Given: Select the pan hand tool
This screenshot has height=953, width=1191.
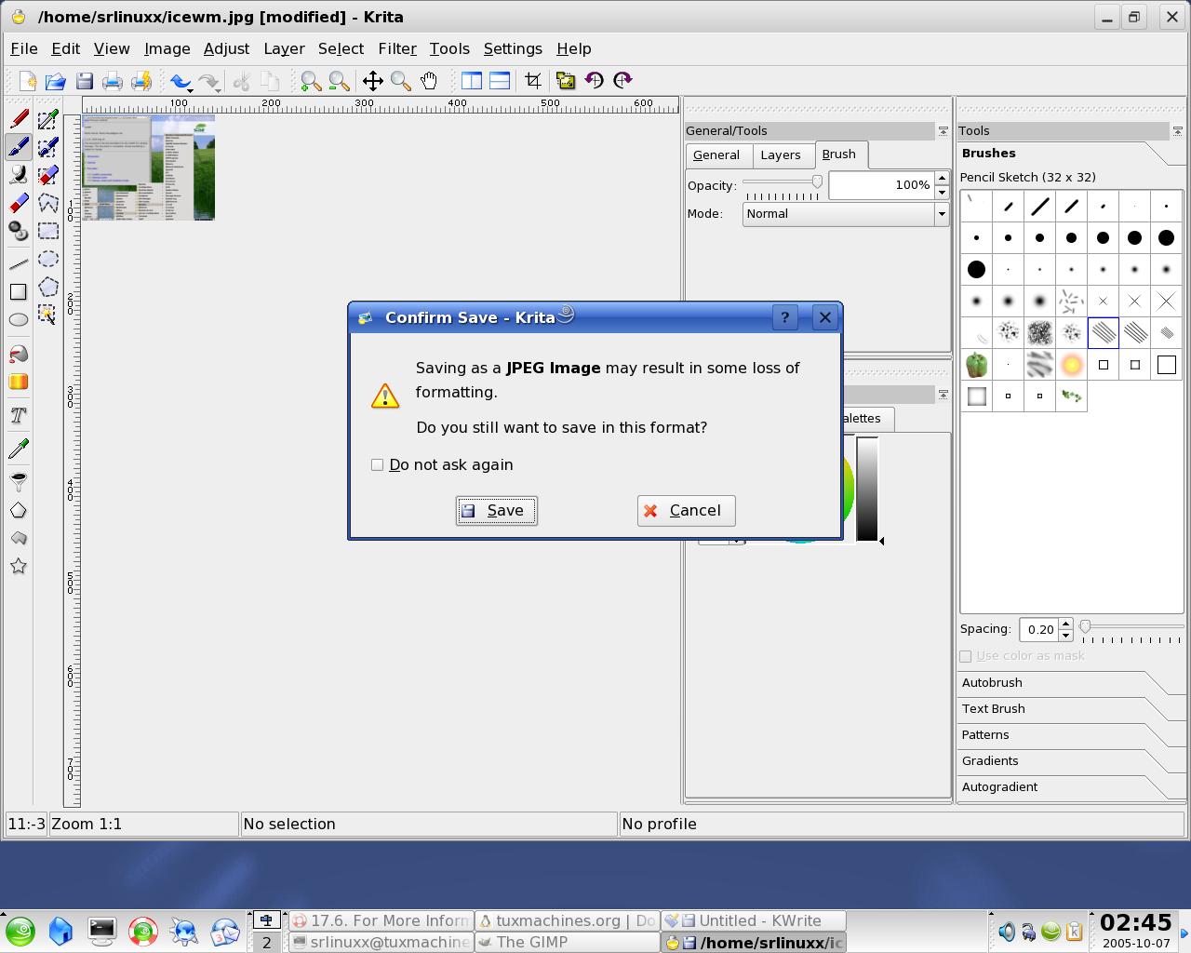Looking at the screenshot, I should [429, 81].
